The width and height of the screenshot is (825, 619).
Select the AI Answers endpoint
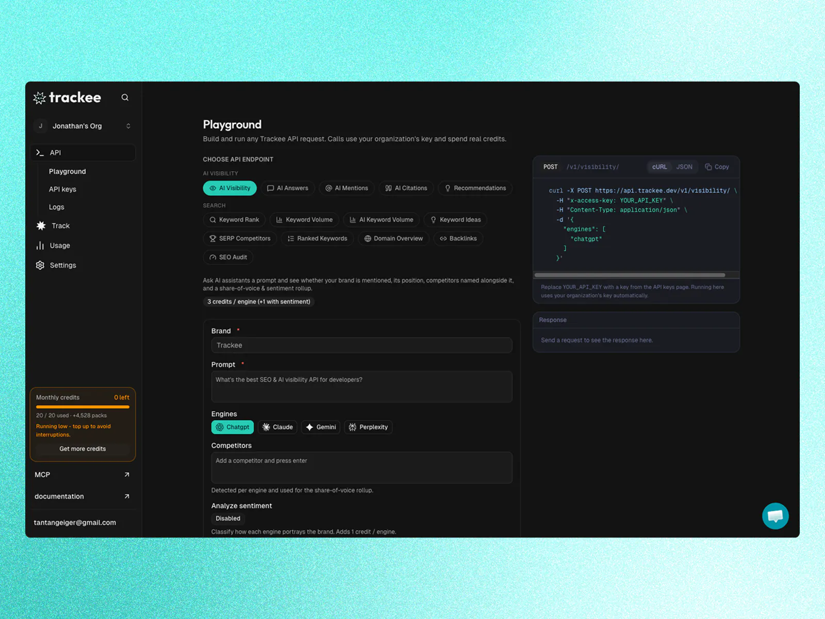pyautogui.click(x=288, y=188)
